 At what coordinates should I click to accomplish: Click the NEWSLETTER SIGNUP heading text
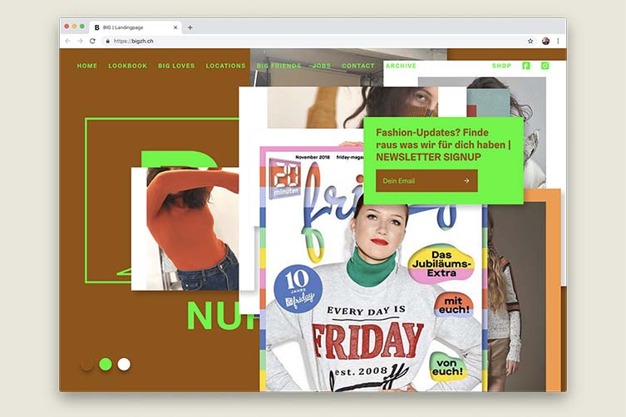pyautogui.click(x=428, y=157)
